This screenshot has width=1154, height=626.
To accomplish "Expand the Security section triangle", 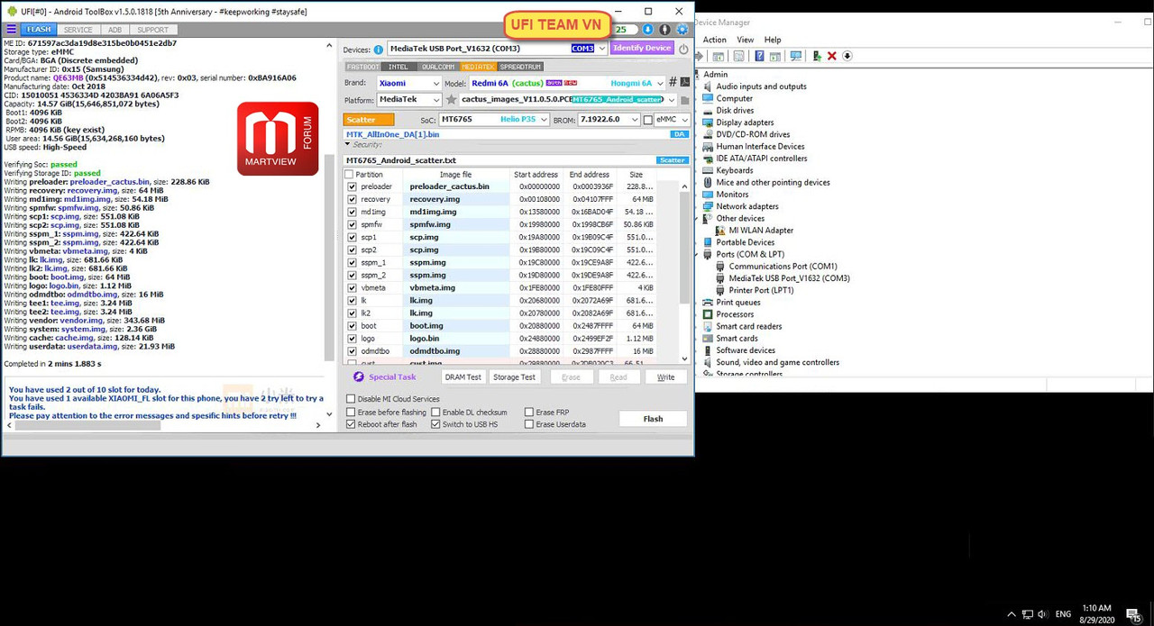I will click(348, 144).
